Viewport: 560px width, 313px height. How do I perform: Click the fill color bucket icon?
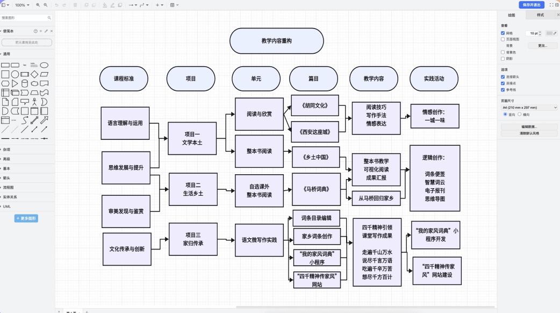pos(105,5)
